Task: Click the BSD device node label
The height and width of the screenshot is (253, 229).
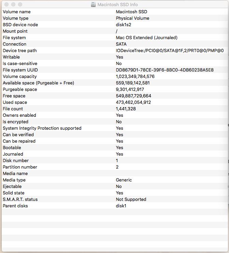Action: coord(20,25)
